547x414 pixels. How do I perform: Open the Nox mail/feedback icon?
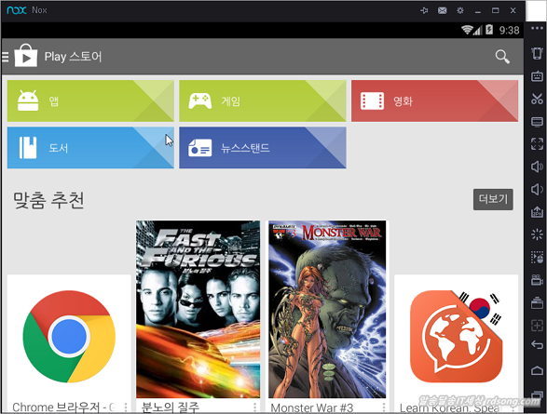pyautogui.click(x=442, y=10)
